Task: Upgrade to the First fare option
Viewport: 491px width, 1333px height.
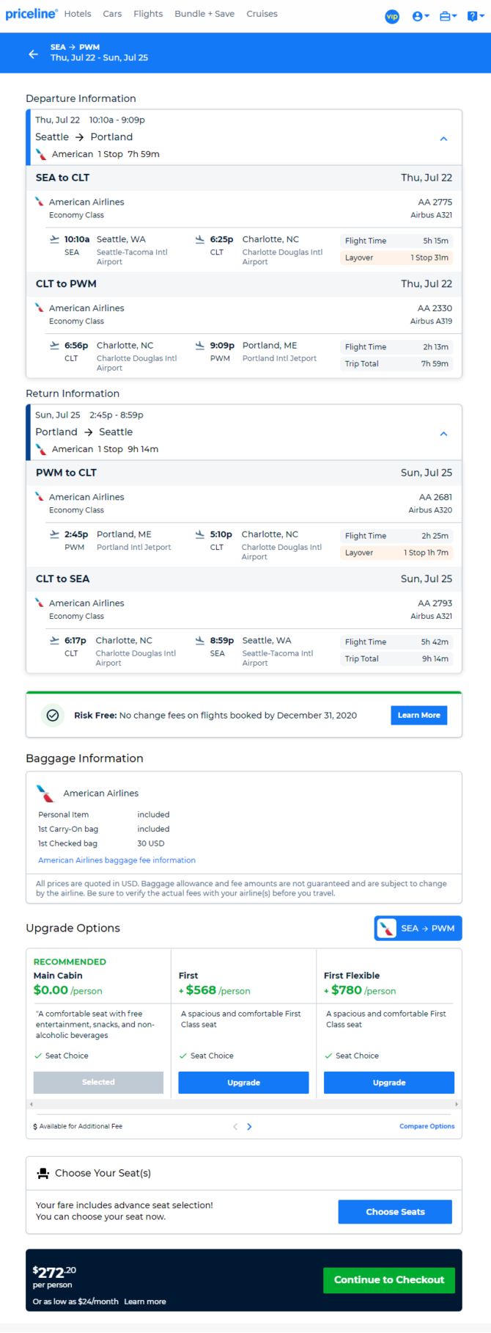Action: 243,1083
